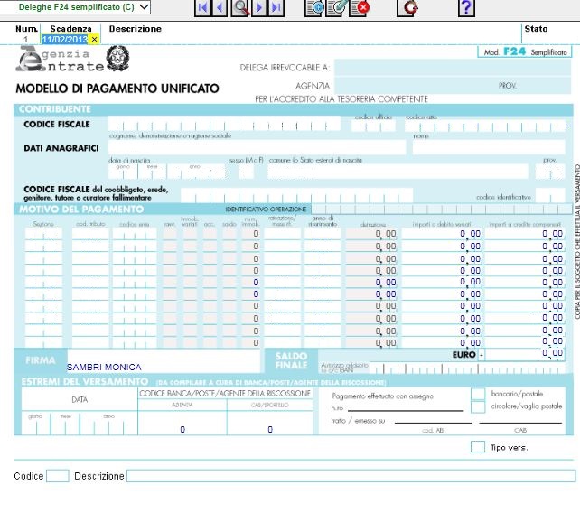Open help with the question mark icon
The height and width of the screenshot is (513, 580).
click(466, 8)
